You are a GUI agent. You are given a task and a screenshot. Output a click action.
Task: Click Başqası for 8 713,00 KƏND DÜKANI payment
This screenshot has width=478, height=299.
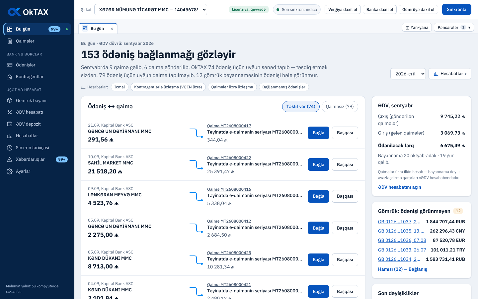click(345, 260)
